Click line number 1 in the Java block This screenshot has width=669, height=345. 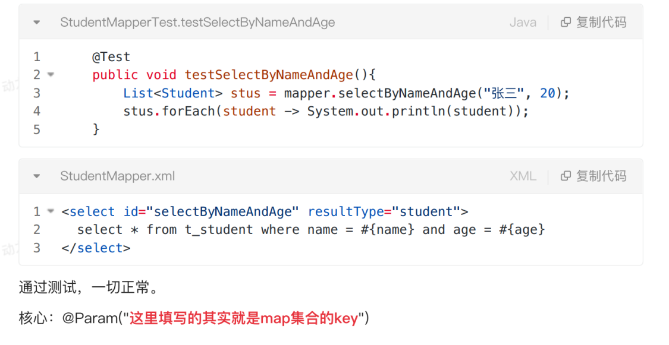(37, 57)
